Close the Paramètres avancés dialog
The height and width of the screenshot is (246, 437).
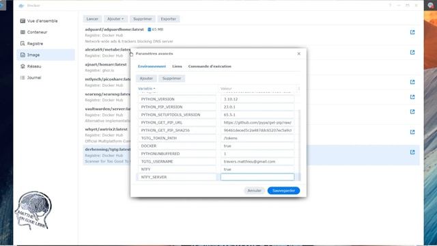click(x=299, y=53)
